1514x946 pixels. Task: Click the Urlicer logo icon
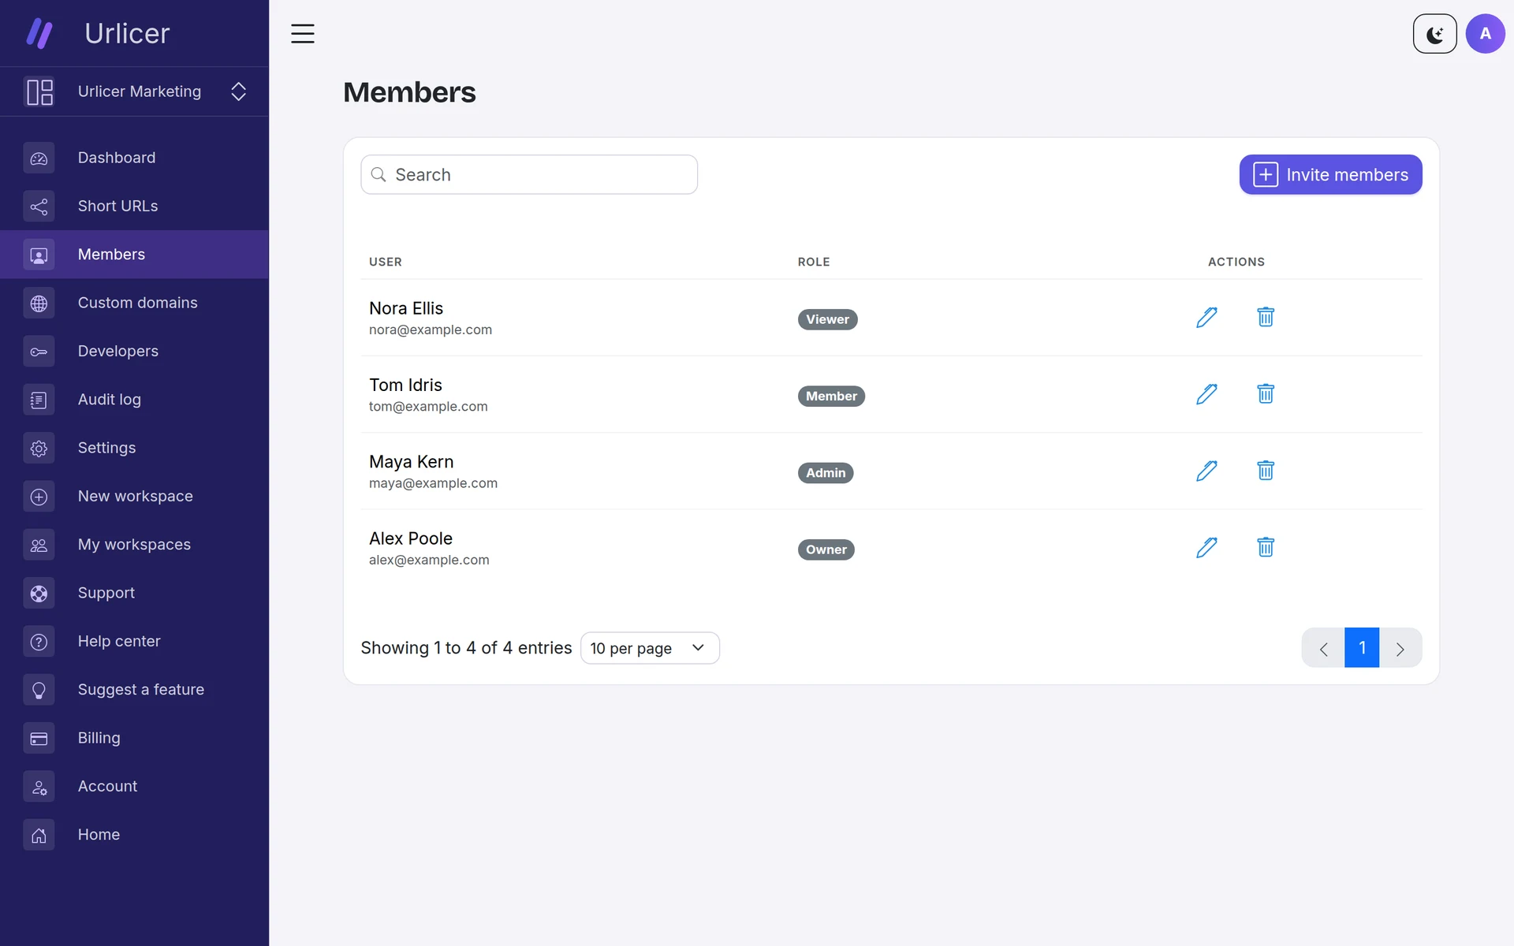[x=39, y=34]
